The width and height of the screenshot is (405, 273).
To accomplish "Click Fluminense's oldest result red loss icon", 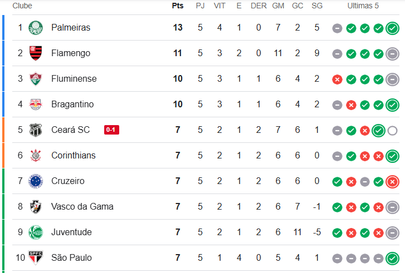I will (337, 80).
